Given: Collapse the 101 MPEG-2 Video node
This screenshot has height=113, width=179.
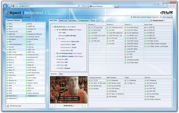Looking at the screenshot, I should 55,30.
